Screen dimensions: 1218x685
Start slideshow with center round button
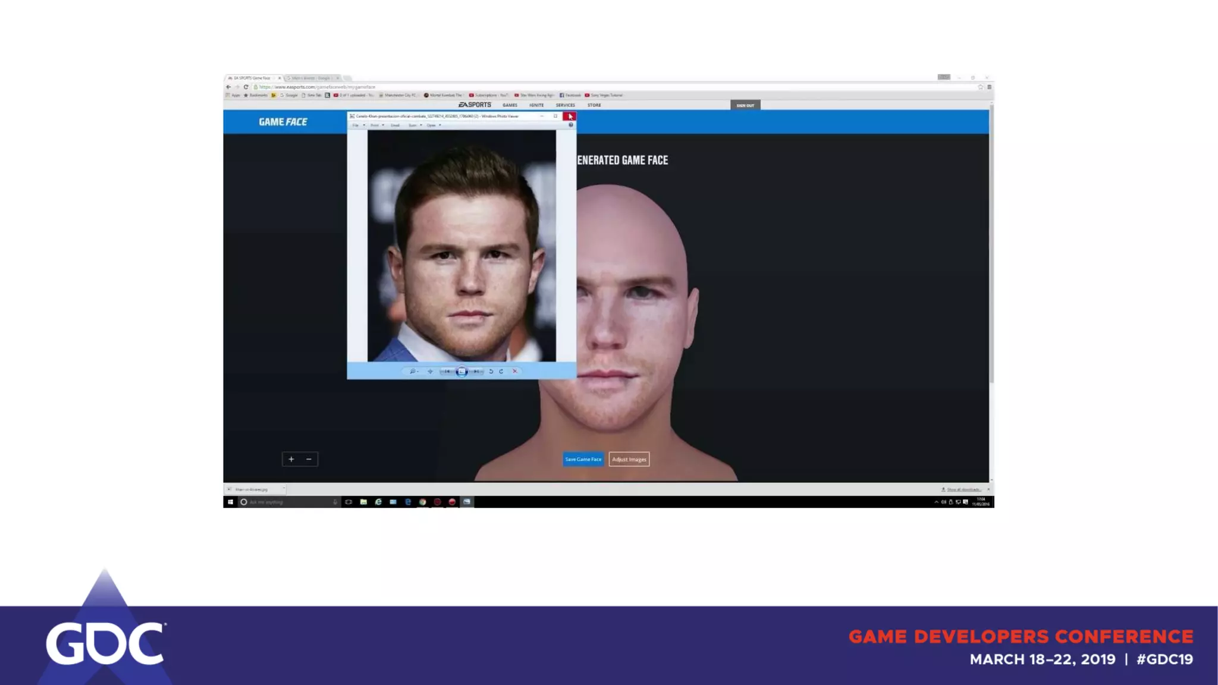coord(462,371)
